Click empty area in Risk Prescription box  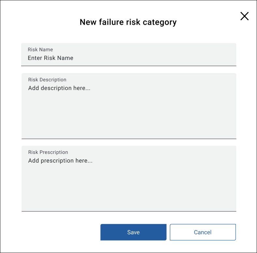(147, 192)
